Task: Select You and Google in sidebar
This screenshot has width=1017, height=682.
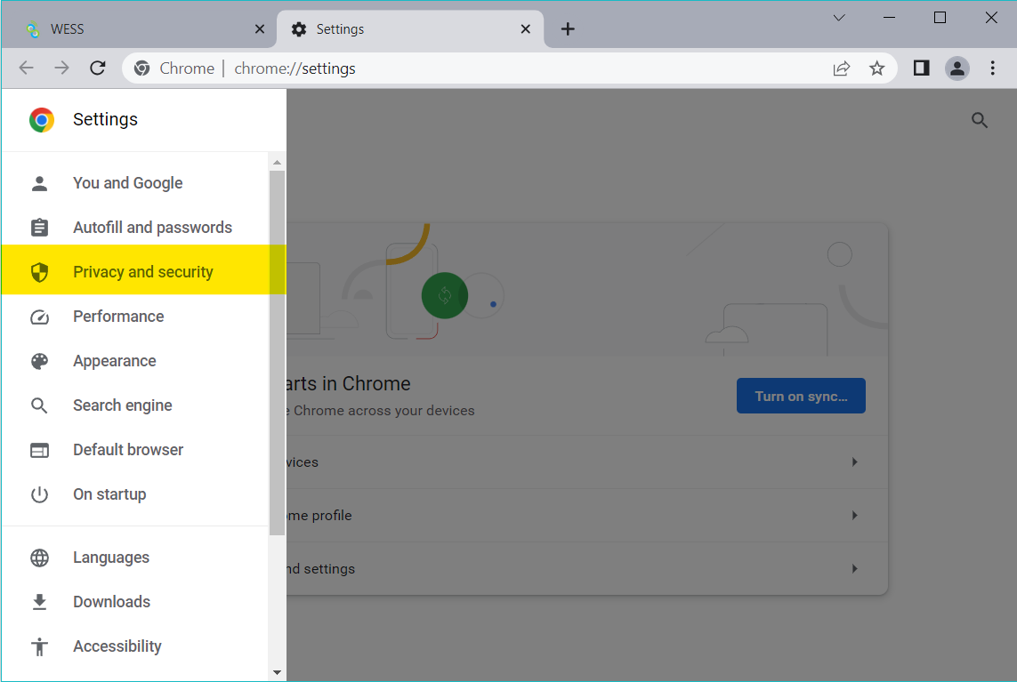Action: [x=135, y=183]
